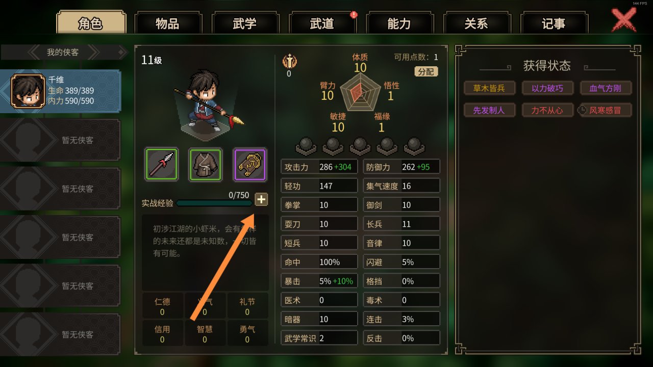The width and height of the screenshot is (653, 367).
Task: Click the 风寒感冒 timed status
Action: click(605, 110)
